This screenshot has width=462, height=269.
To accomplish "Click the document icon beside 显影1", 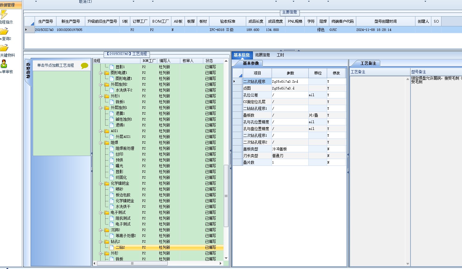I will pyautogui.click(x=112, y=67).
